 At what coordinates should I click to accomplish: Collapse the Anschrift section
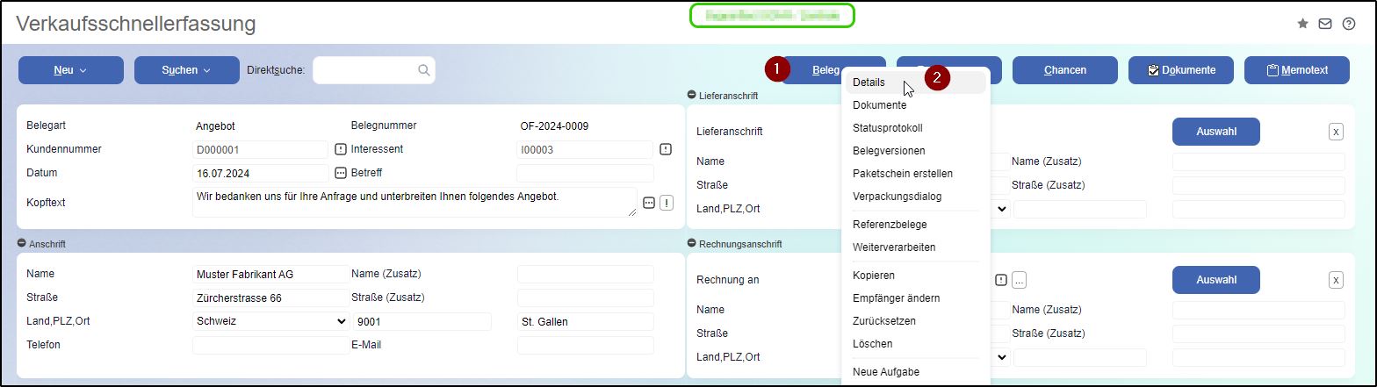(x=21, y=244)
